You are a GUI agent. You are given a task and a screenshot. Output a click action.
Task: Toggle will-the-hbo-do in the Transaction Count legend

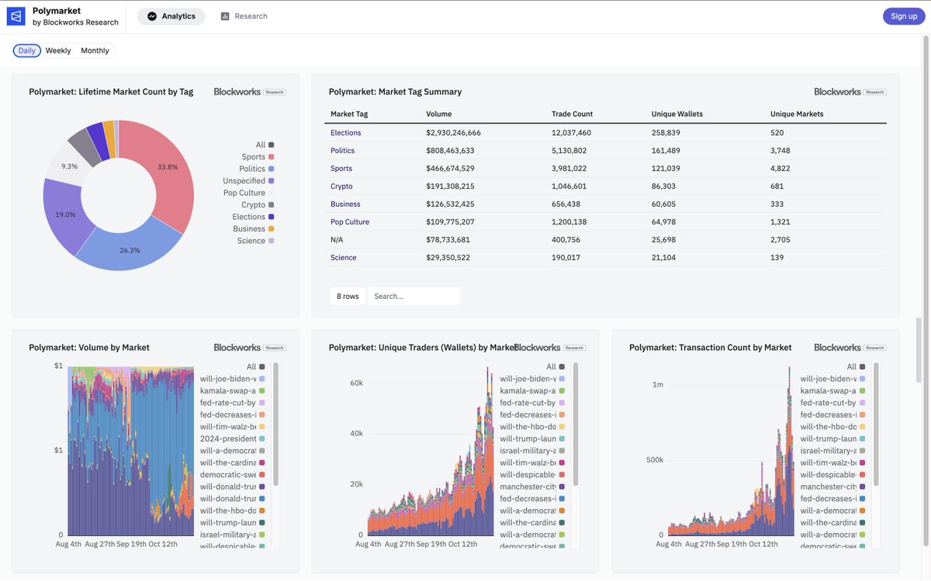point(833,427)
